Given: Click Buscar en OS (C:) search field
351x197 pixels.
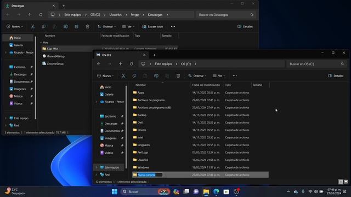Looking at the screenshot, I should (316, 64).
